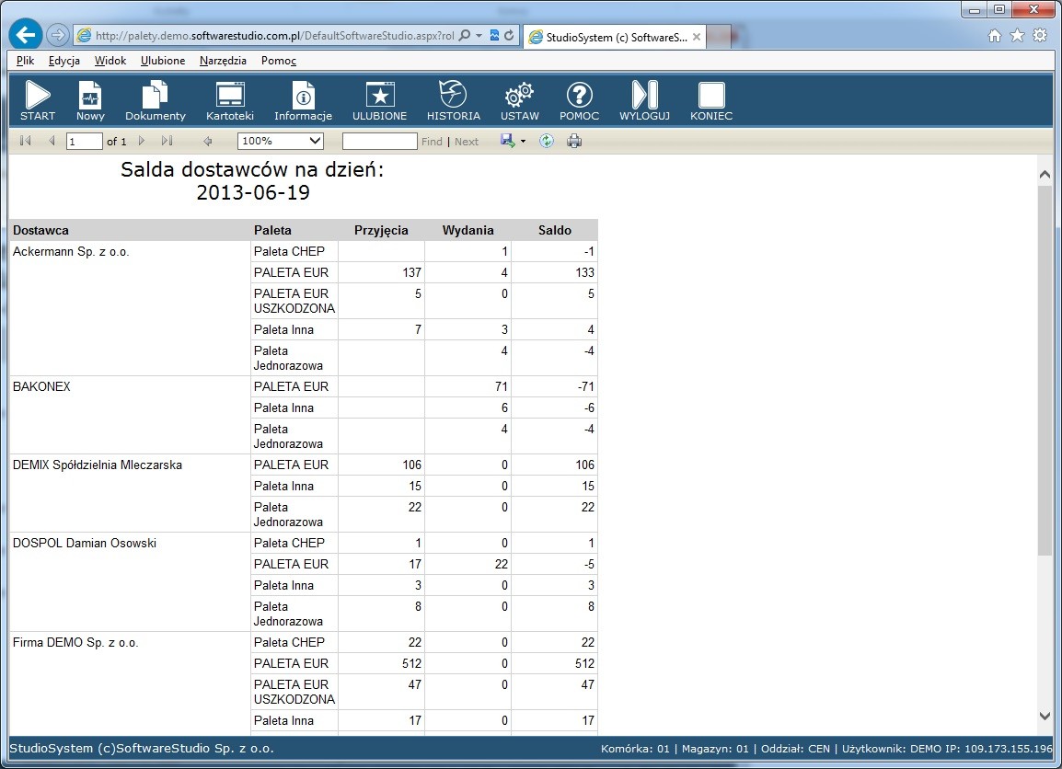
Task: Open the Kartoteki section
Action: 229,101
